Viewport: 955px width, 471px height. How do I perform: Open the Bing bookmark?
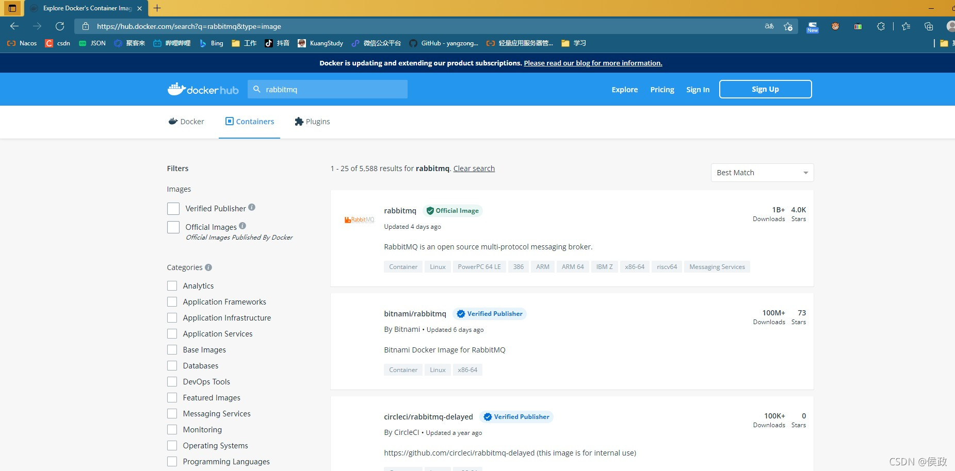(212, 43)
